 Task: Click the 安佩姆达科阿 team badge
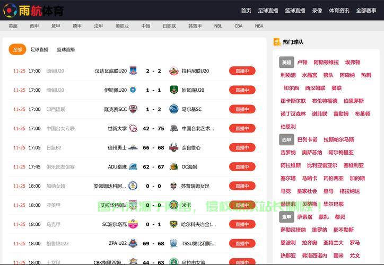(x=133, y=186)
